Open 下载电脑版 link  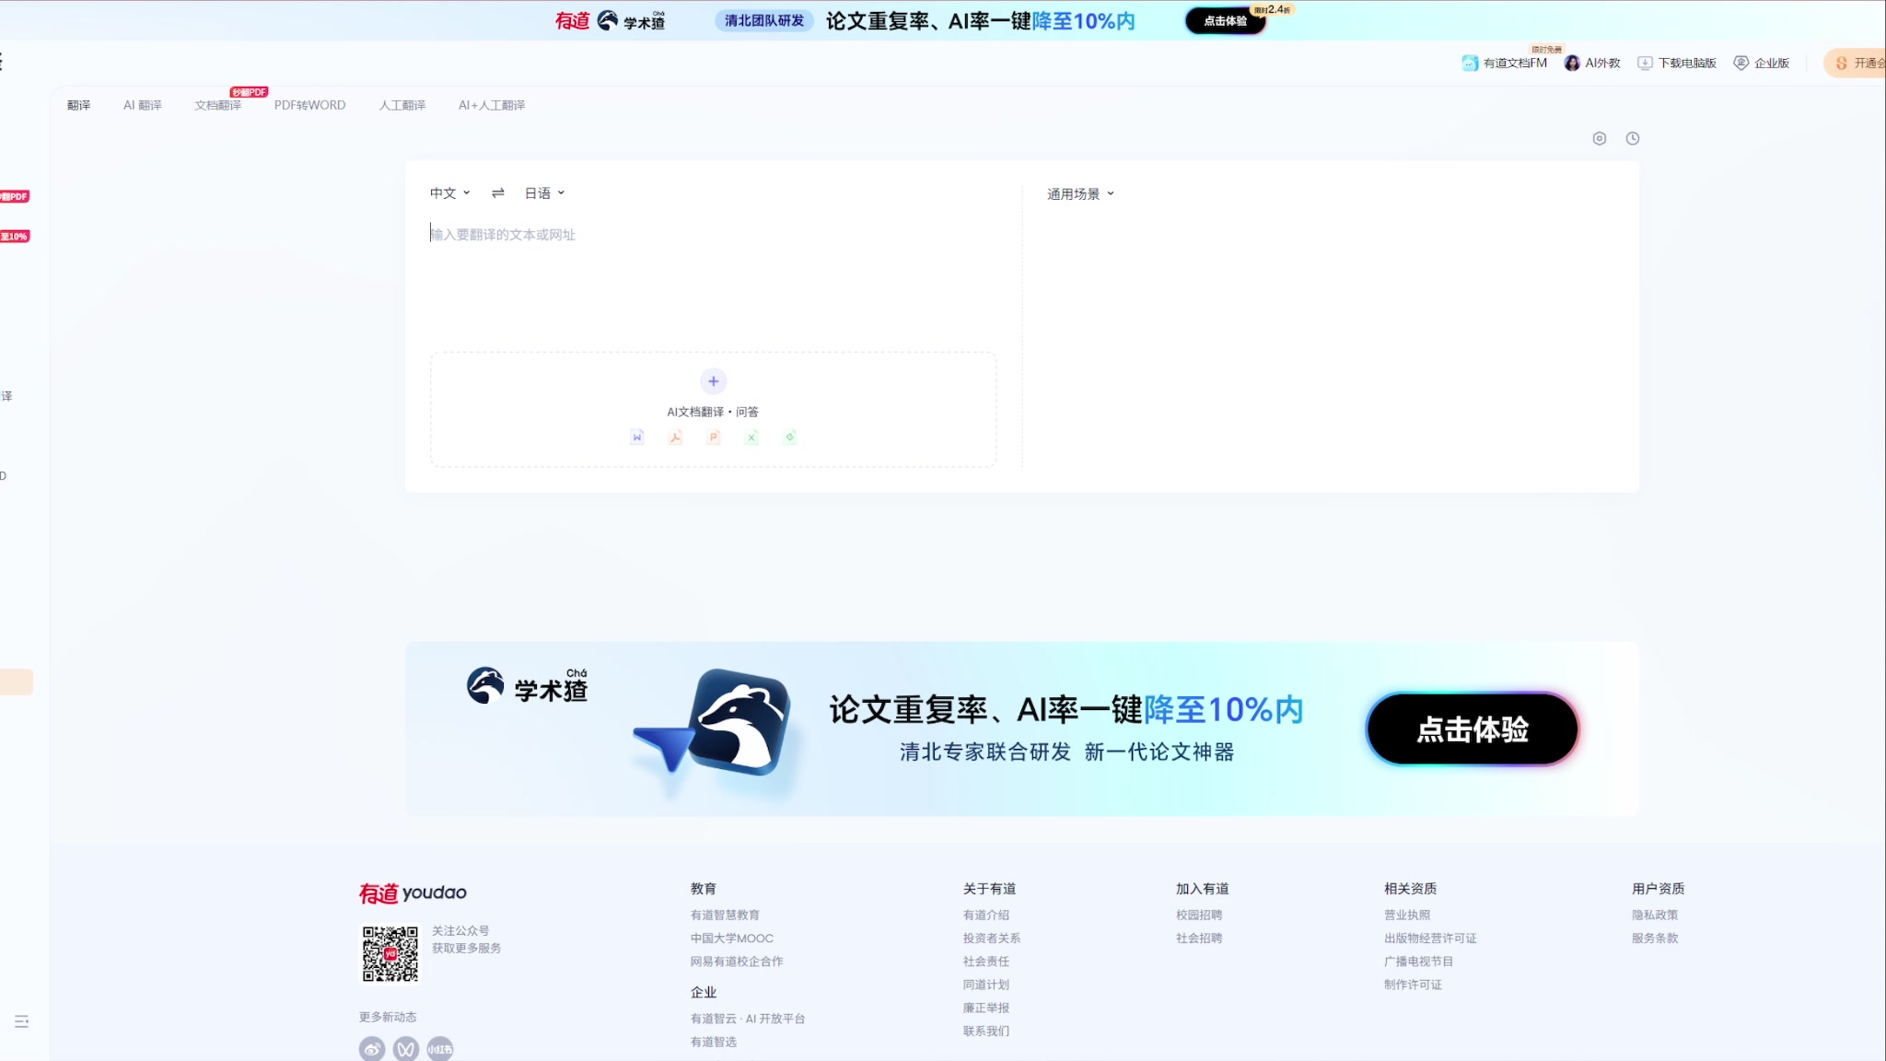coord(1687,63)
